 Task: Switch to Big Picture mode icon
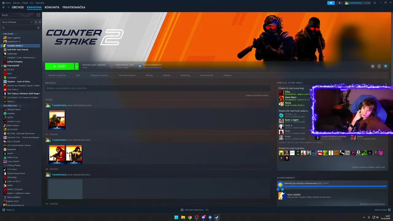pyautogui.click(x=375, y=3)
